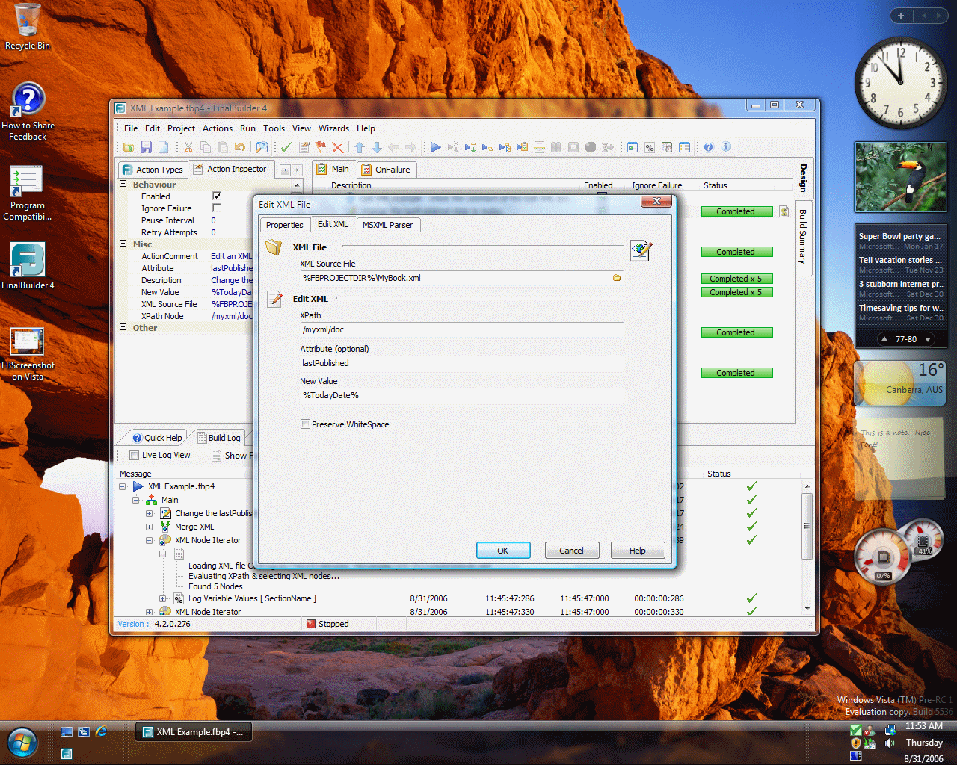This screenshot has width=957, height=765.
Task: Click the red X delete toolbar icon
Action: tap(338, 147)
